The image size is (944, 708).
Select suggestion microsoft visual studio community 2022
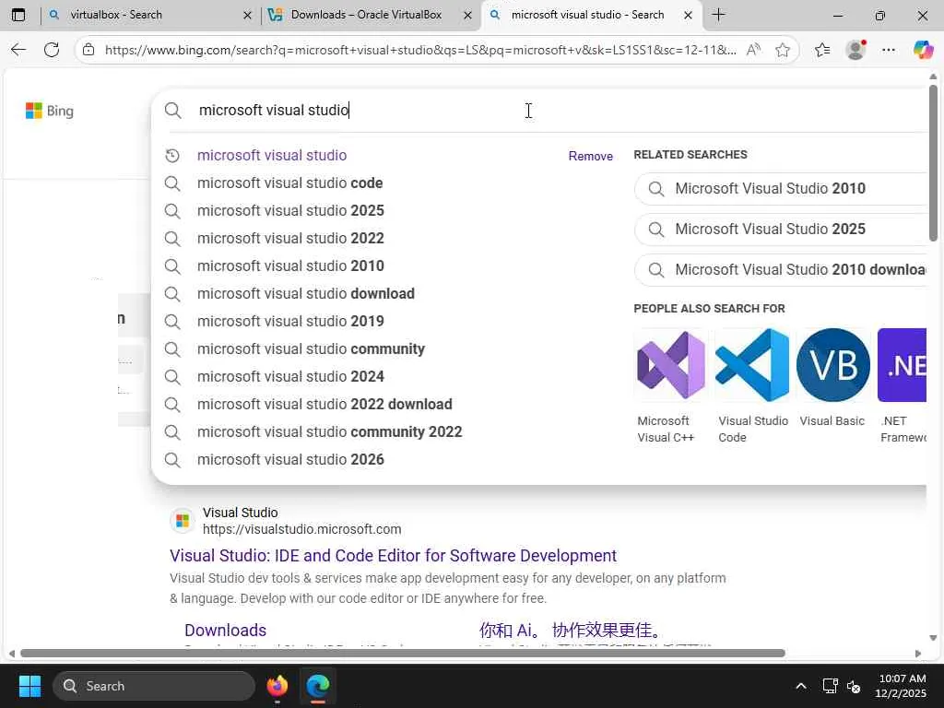(x=330, y=432)
